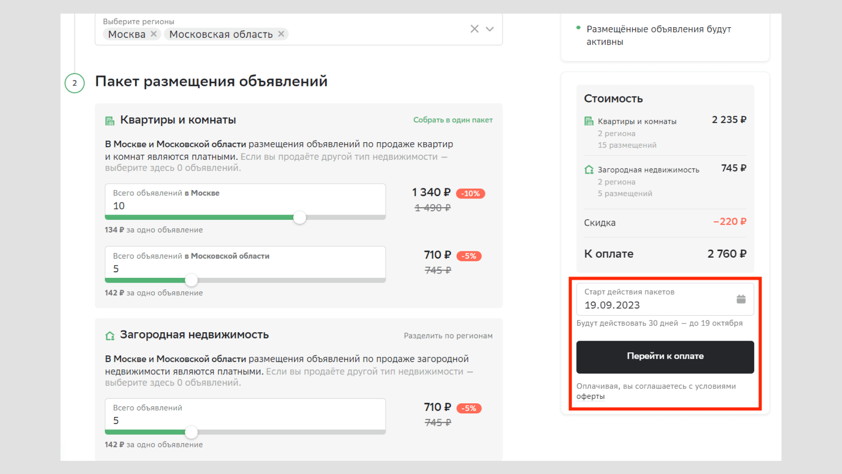Click the Стоимость heading

pyautogui.click(x=613, y=99)
